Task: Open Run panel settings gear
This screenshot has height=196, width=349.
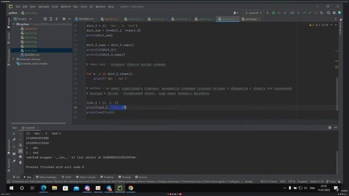Action: tap(329, 127)
